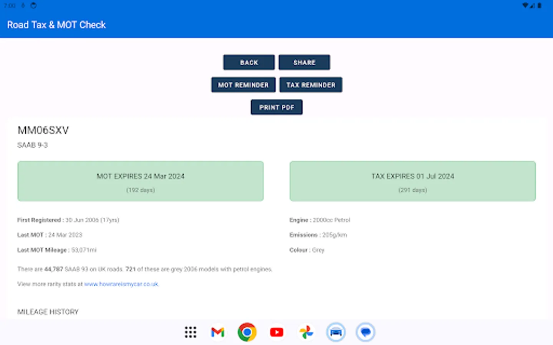Tap the MILEAGE HISTORY heading
Screen dimensions: 553x345
[x=48, y=312]
